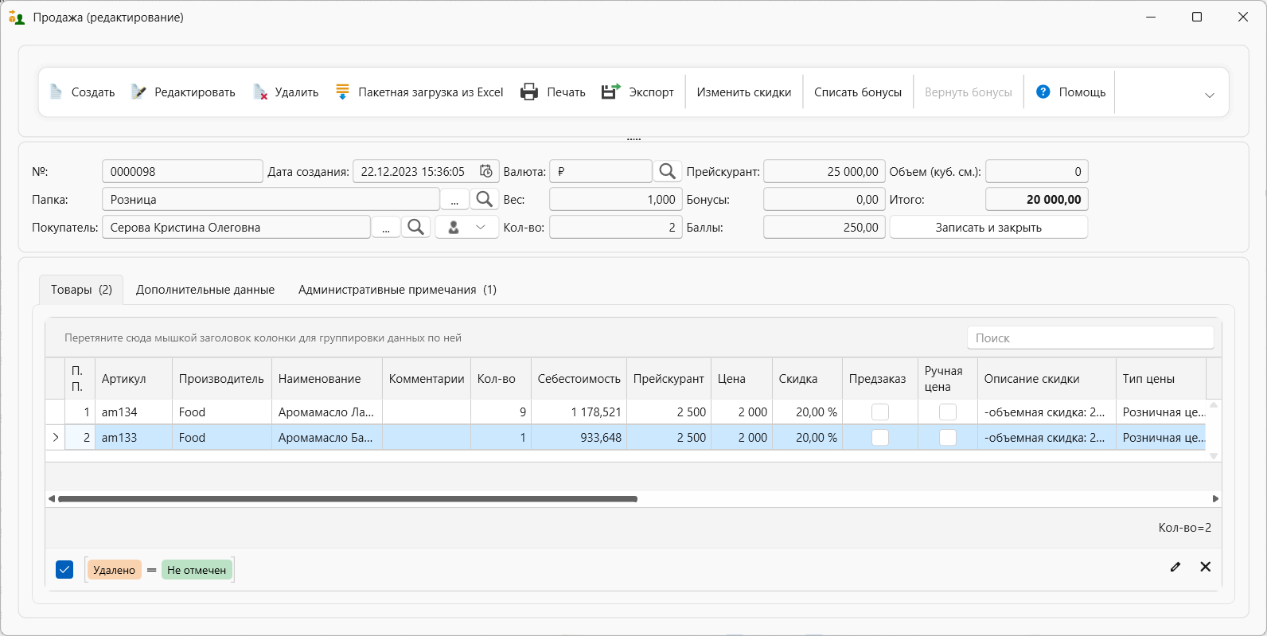Click Наименование column header

pos(327,379)
